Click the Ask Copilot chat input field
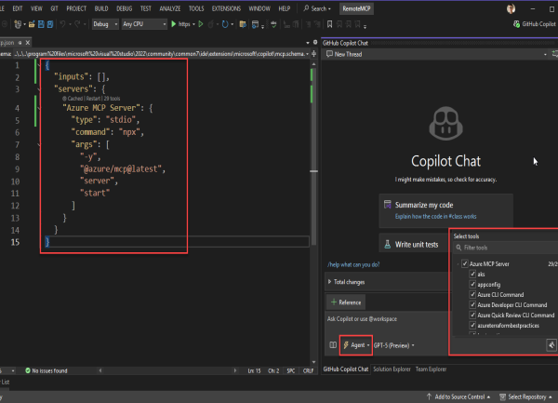Image resolution: width=558 pixels, height=403 pixels. (387, 319)
